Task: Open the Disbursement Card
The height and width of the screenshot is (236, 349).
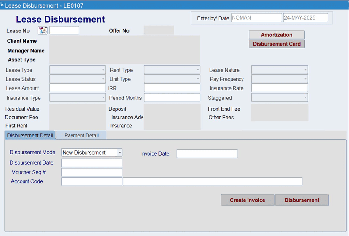Action: 277,44
